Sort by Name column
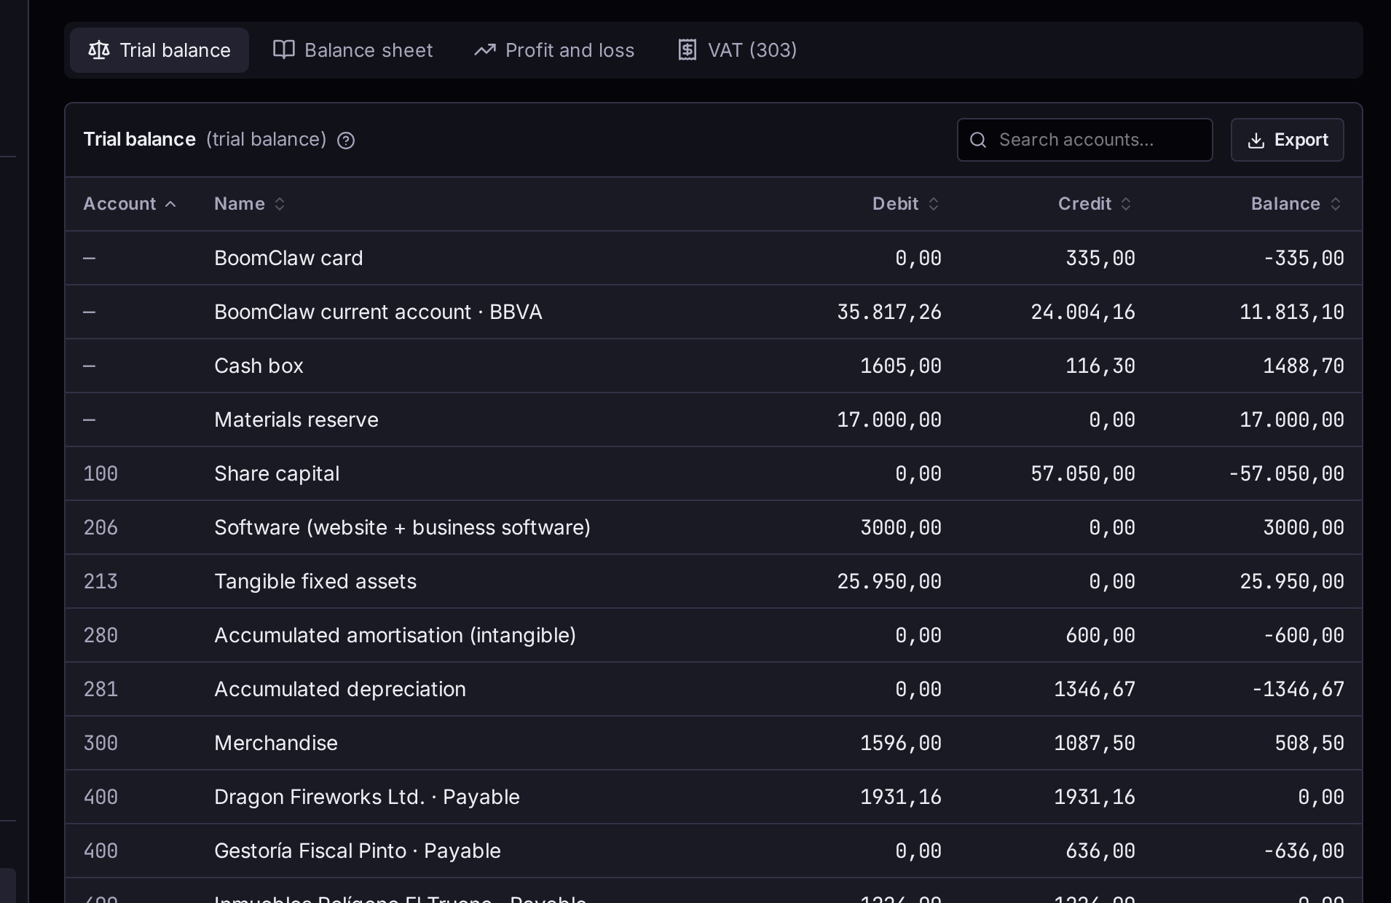The height and width of the screenshot is (903, 1391). click(249, 204)
